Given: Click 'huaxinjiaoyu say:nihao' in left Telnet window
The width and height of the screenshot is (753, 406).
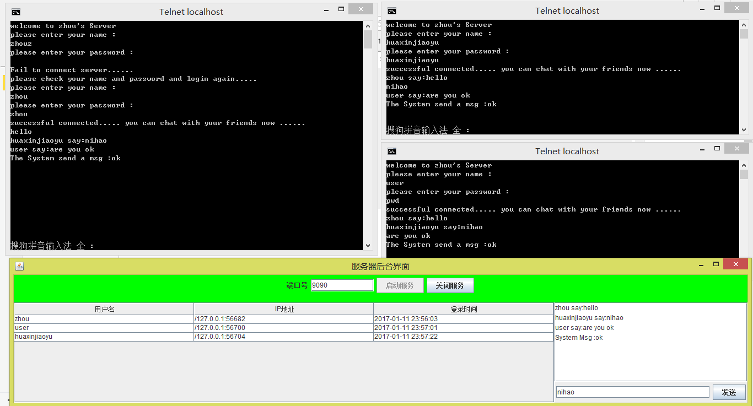Looking at the screenshot, I should 58,140.
